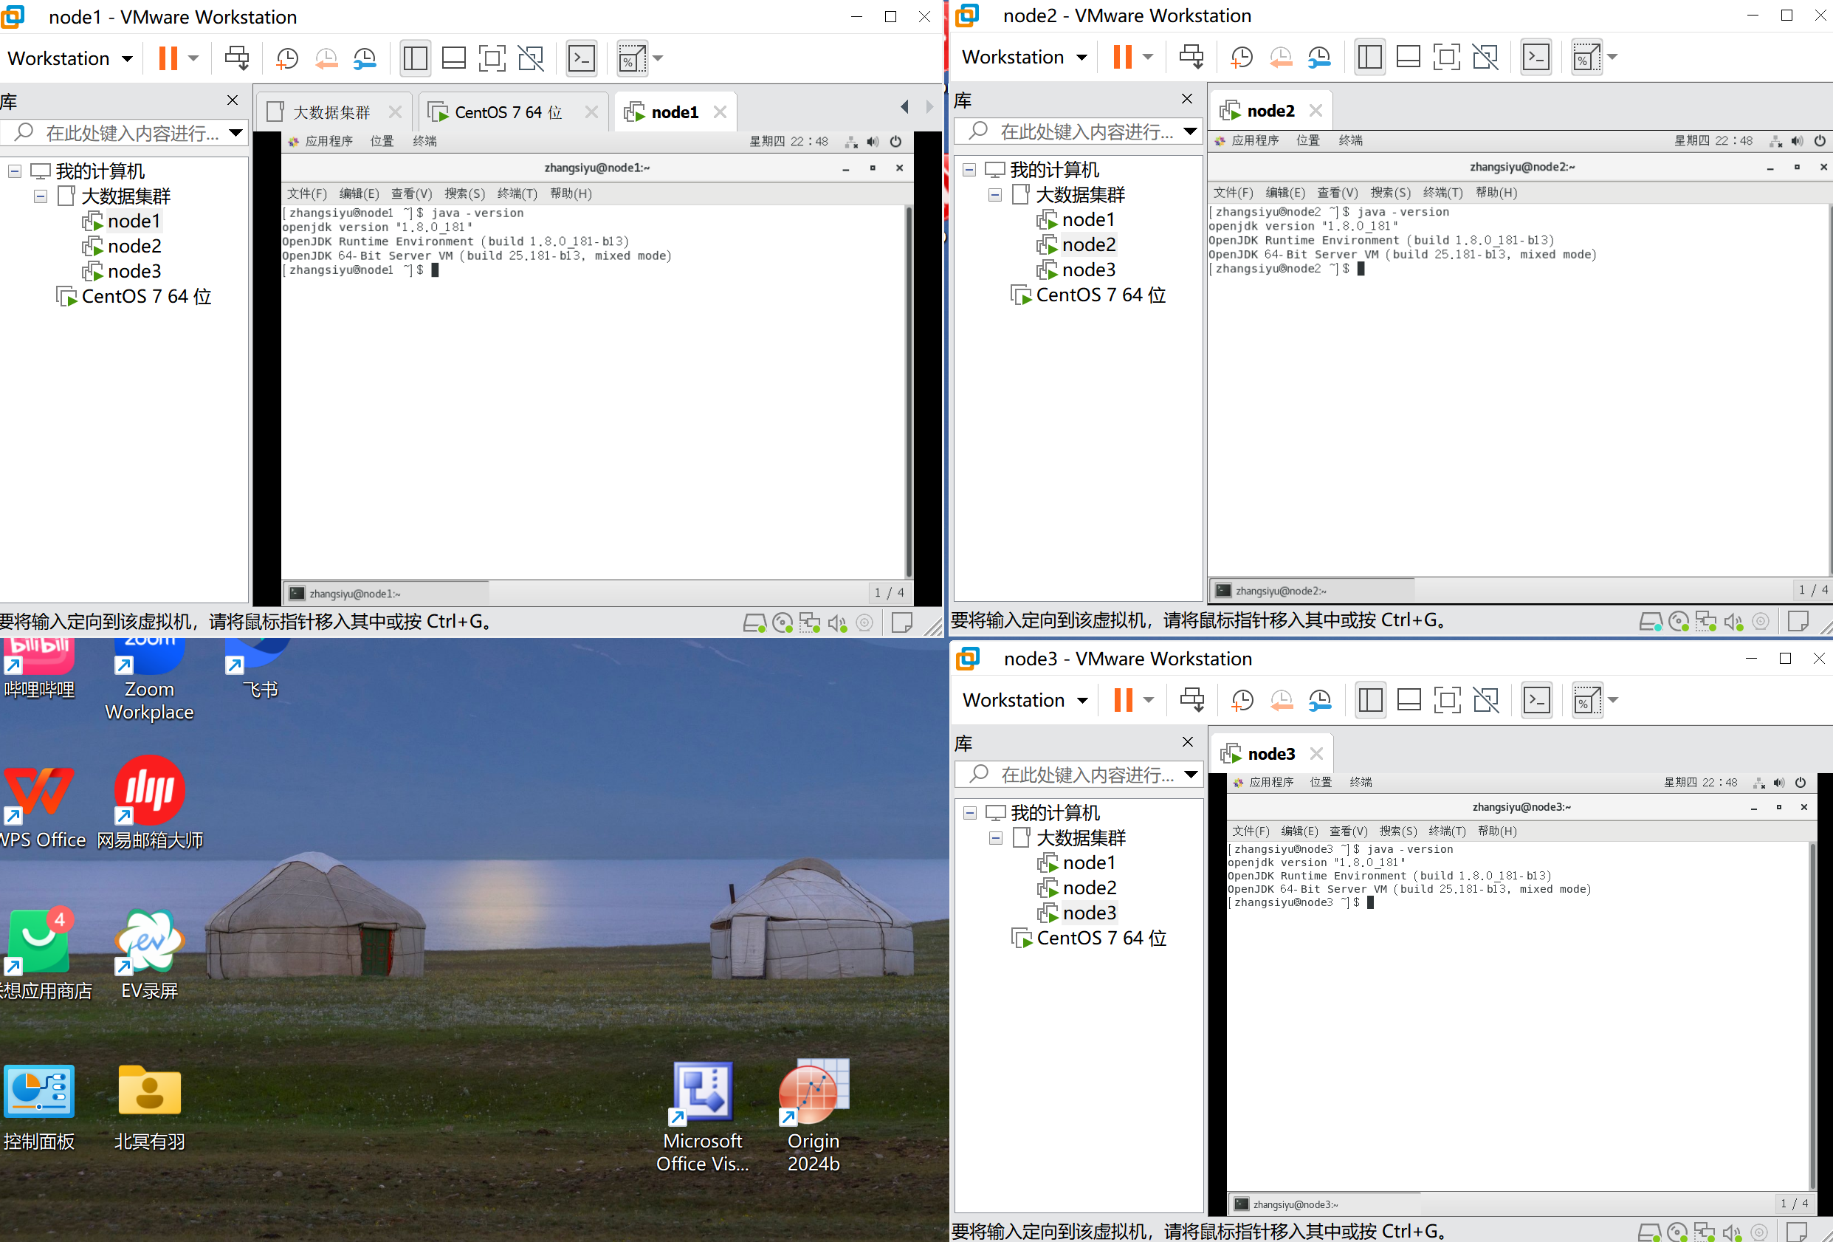This screenshot has width=1833, height=1242.
Task: Expand the pause button dropdown arrow in node3
Action: click(1149, 700)
